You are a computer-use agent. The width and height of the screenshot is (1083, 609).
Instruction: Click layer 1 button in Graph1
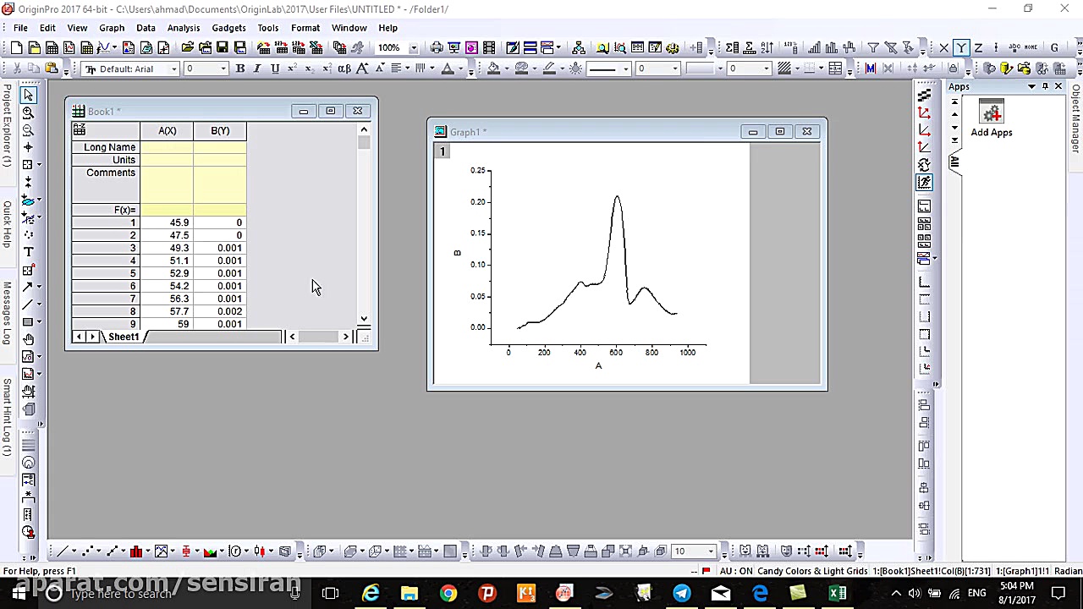442,151
